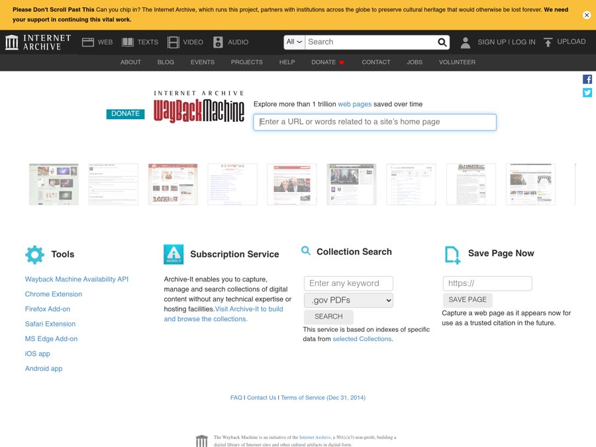Open Terms of Service (Dec 31, 2014) link

point(323,397)
